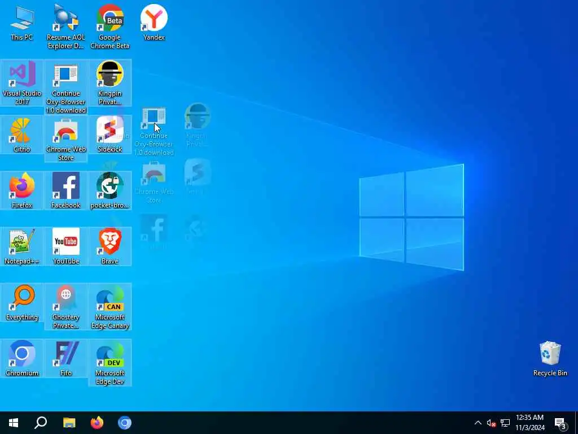Select the Sidekick desktop shortcut in the grid
578x434 pixels.
point(110,134)
